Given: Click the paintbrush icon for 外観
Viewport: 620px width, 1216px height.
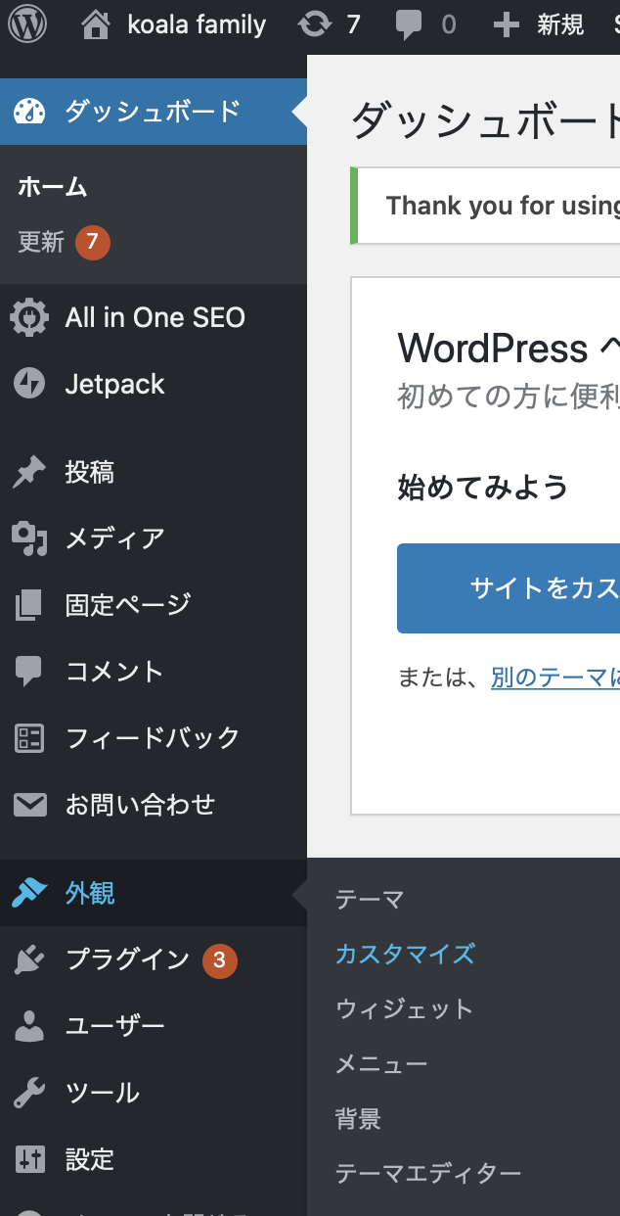Looking at the screenshot, I should pyautogui.click(x=29, y=893).
